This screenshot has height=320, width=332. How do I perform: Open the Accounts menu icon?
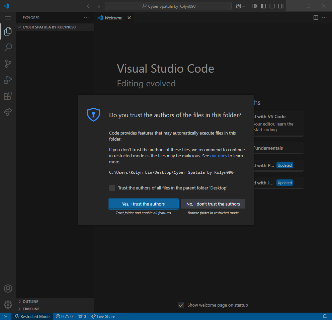point(8,289)
